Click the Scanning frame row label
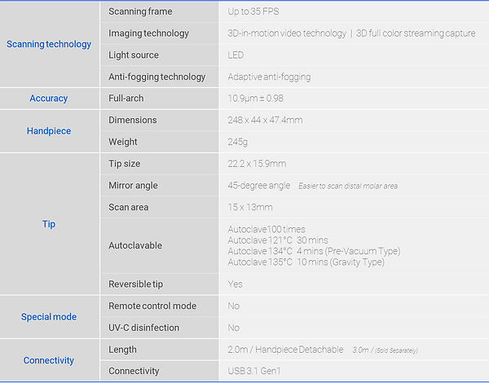 pos(140,11)
